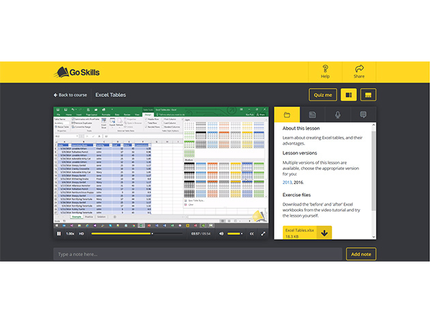Open the Formulas ribbon tab
The image size is (430, 323).
pos(106,115)
